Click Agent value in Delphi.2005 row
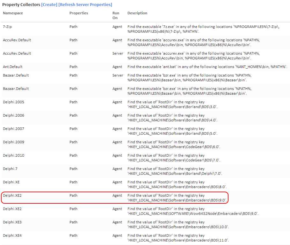This screenshot has width=290, height=245. coord(117,102)
